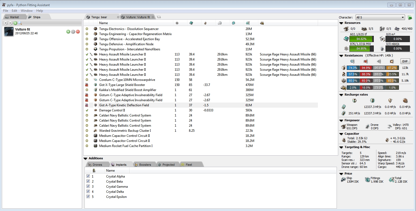This screenshot has height=211, width=416.
Task: Open the Boosters additions tab
Action: coord(145,165)
